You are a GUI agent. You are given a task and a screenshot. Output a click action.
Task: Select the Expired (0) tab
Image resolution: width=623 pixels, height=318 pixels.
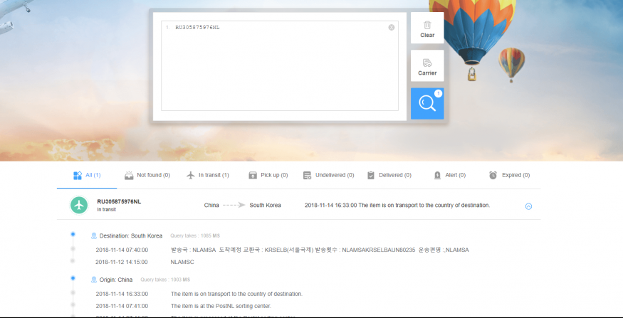pyautogui.click(x=509, y=175)
